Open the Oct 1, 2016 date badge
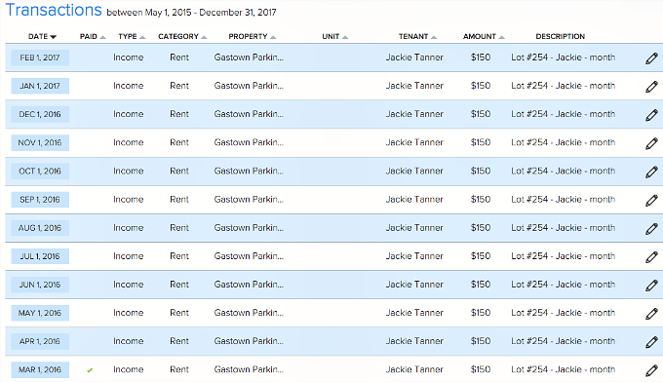 40,172
